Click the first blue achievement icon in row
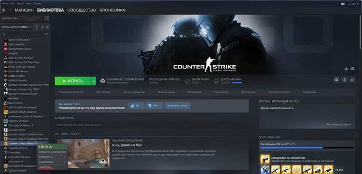This screenshot has height=174, width=362. [265, 170]
